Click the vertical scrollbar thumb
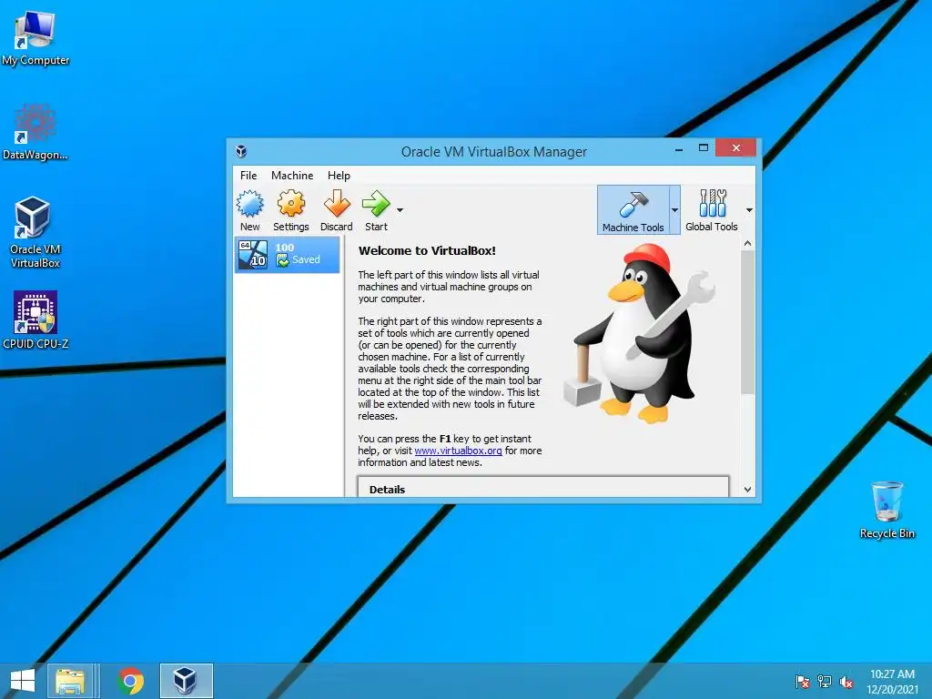 pyautogui.click(x=748, y=321)
